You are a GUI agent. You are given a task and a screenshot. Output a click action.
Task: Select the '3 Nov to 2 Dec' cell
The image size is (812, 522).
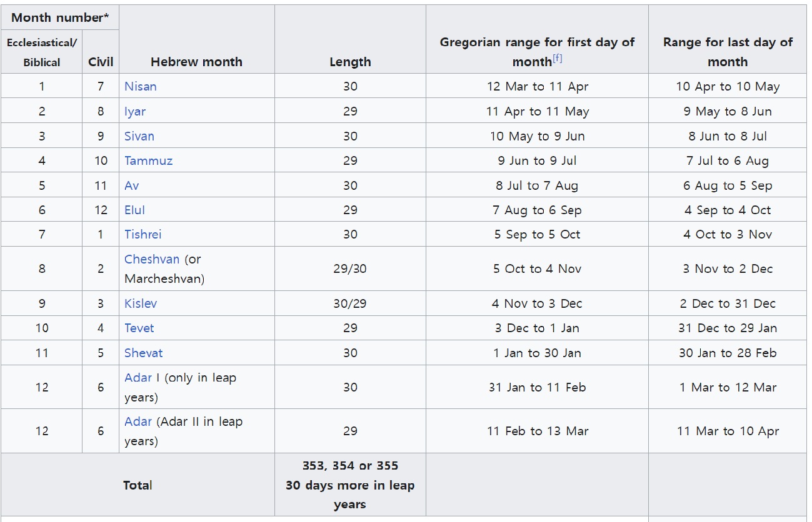(x=728, y=268)
